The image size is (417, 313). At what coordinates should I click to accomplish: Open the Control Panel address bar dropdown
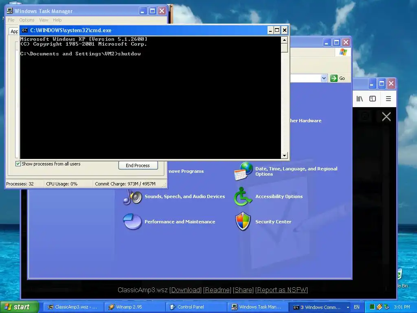324,78
